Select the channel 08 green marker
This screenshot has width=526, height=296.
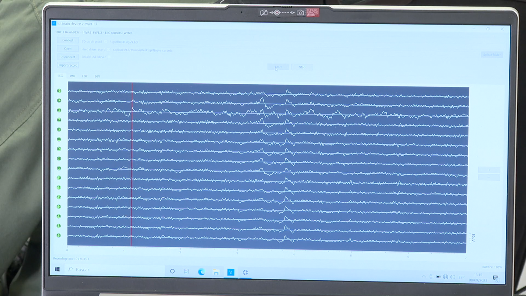[59, 159]
